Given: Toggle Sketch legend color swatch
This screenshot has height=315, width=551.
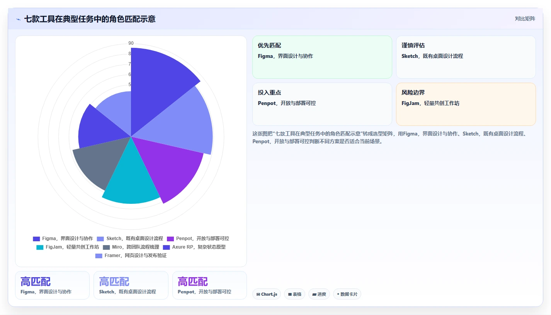Looking at the screenshot, I should click(x=100, y=239).
